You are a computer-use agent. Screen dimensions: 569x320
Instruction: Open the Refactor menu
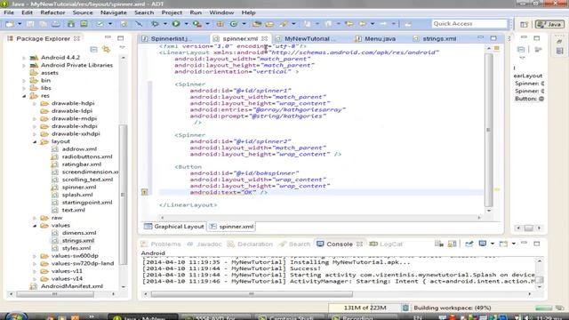(x=52, y=12)
